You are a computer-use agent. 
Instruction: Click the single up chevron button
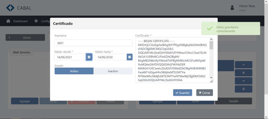(x=244, y=65)
